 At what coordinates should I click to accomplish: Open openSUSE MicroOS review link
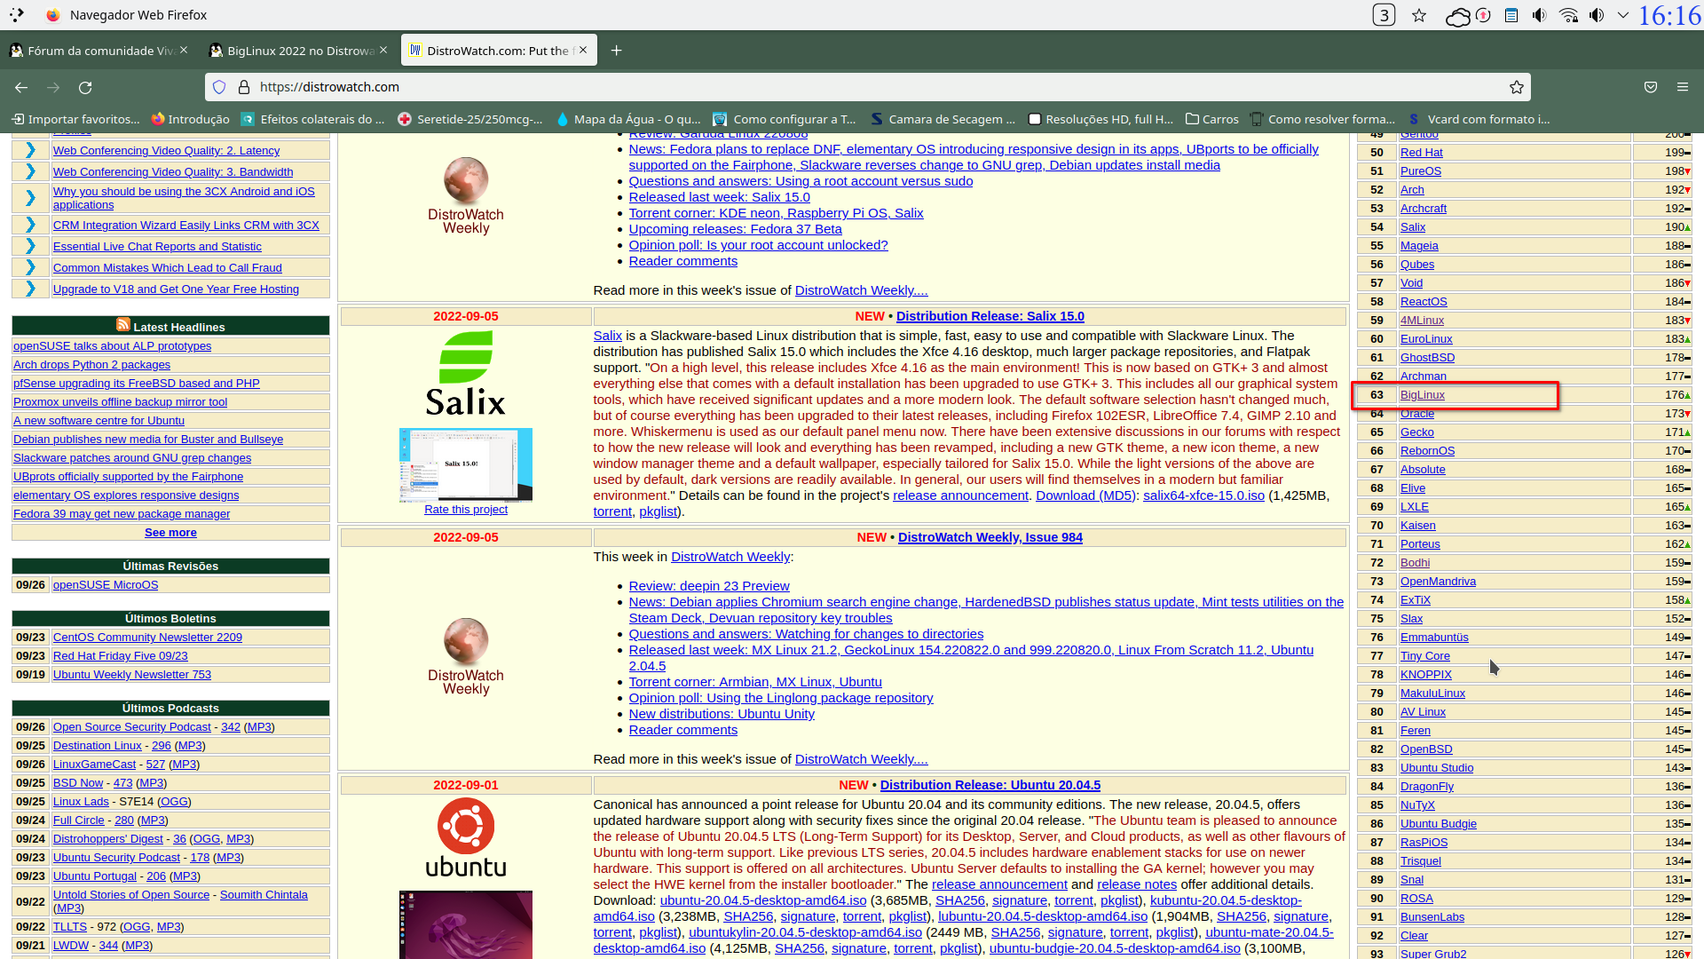tap(105, 585)
